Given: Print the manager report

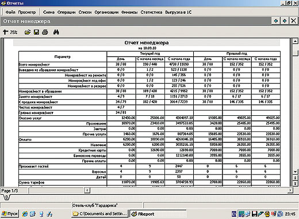Looking at the screenshot, I should coord(45,32).
